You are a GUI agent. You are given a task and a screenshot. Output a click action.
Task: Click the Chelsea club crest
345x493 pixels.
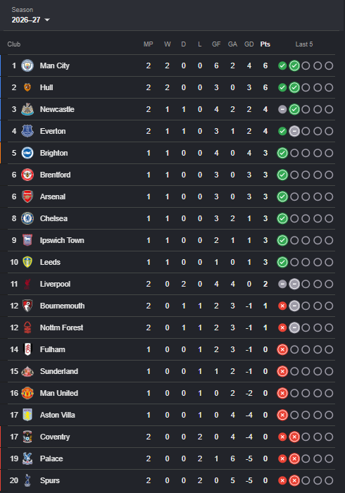pos(27,218)
